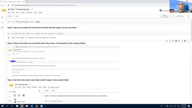
Task: Click the Step 3 folder icon heading
Action: click(x=46, y=43)
